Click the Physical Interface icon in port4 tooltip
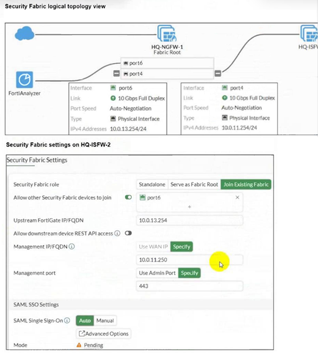Image resolution: width=318 pixels, height=353 pixels. coord(225,118)
